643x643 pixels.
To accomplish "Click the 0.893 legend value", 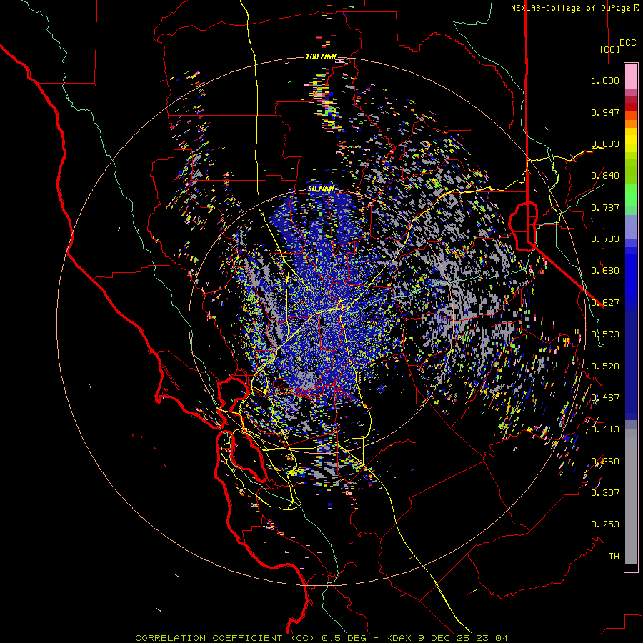I will click(605, 144).
